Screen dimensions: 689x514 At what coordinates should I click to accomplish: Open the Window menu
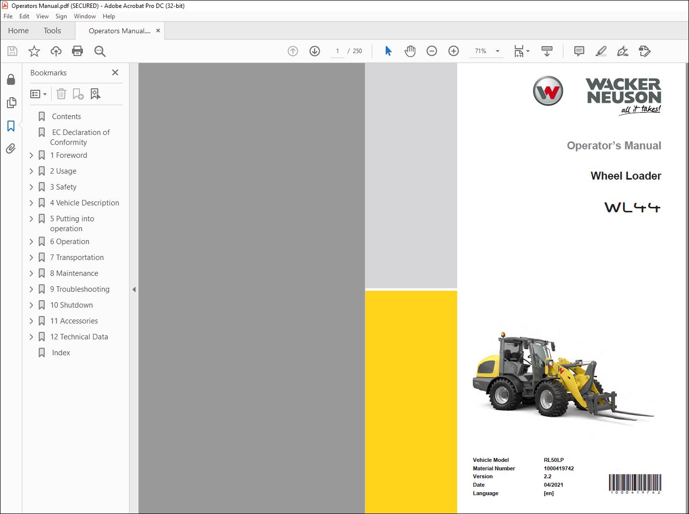coord(85,16)
